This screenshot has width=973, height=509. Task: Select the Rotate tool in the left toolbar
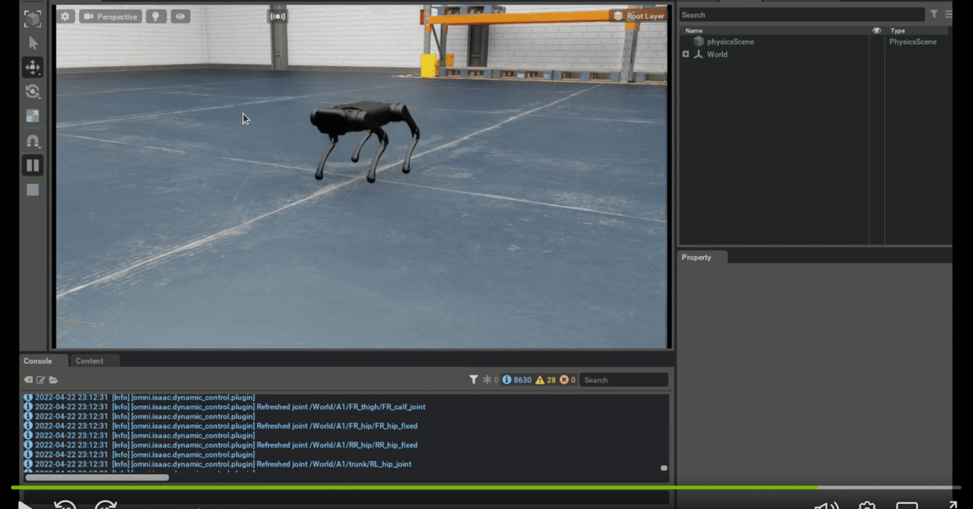(33, 92)
